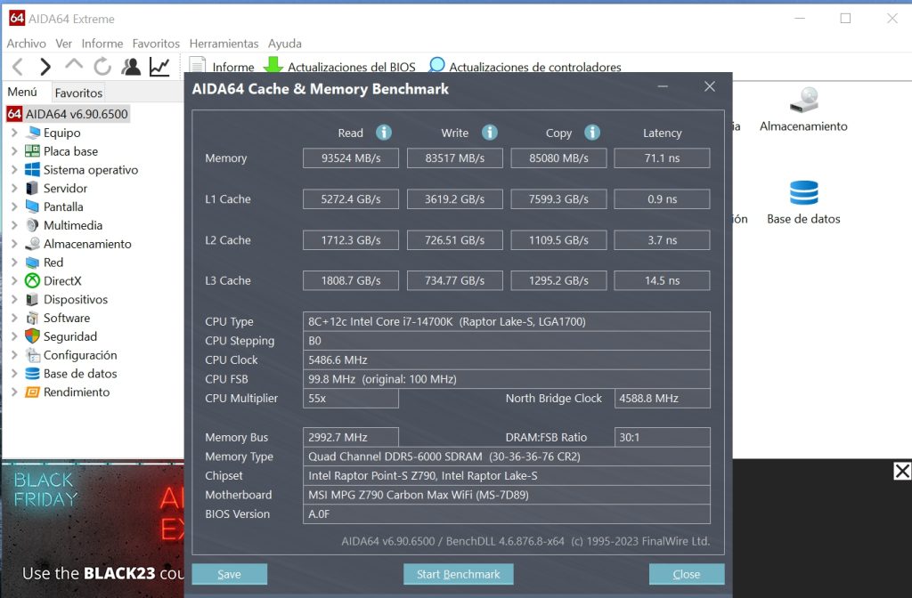
Task: Switch to the Menú tab
Action: (x=22, y=92)
